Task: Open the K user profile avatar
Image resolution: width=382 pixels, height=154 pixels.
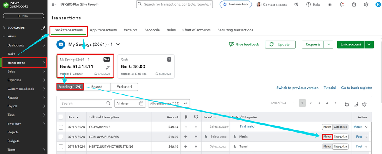Action: pyautogui.click(x=377, y=4)
